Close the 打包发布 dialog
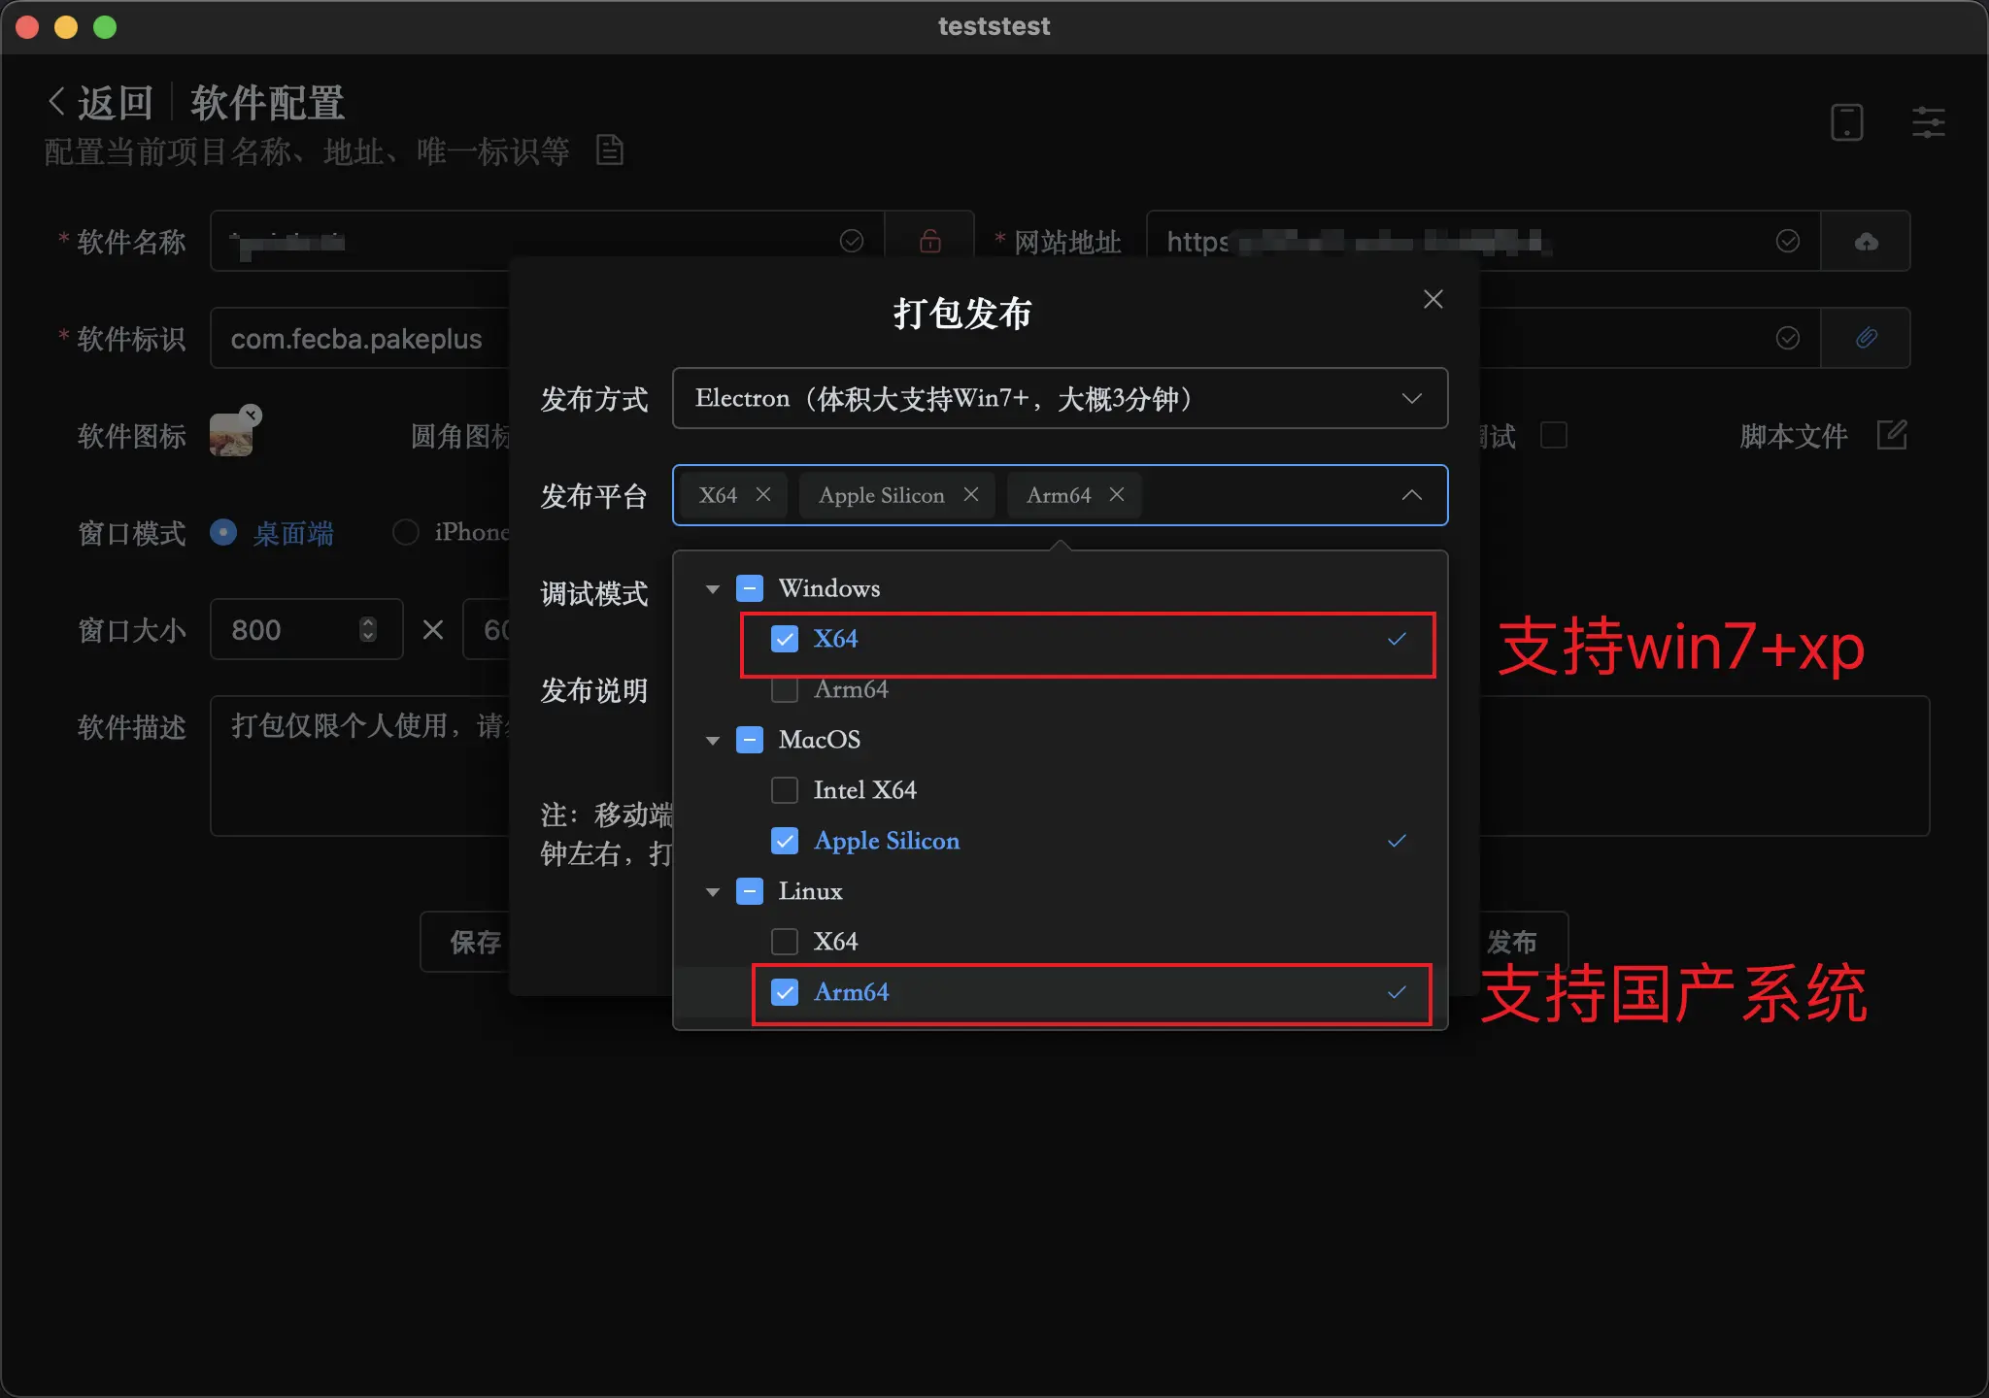This screenshot has width=1989, height=1398. pyautogui.click(x=1433, y=299)
